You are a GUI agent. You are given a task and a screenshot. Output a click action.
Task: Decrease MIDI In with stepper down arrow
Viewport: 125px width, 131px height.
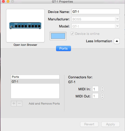102,90
